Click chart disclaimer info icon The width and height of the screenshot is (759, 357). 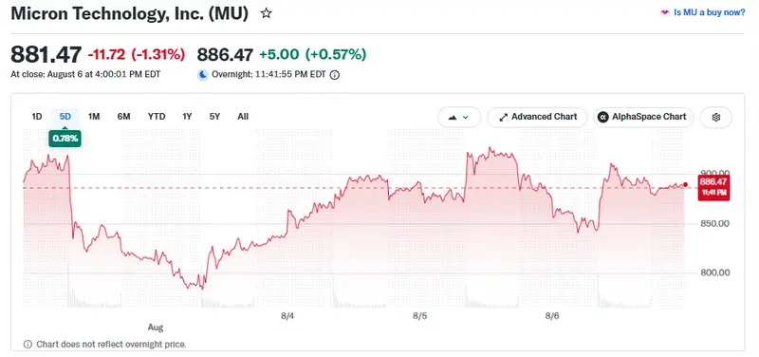click(28, 345)
